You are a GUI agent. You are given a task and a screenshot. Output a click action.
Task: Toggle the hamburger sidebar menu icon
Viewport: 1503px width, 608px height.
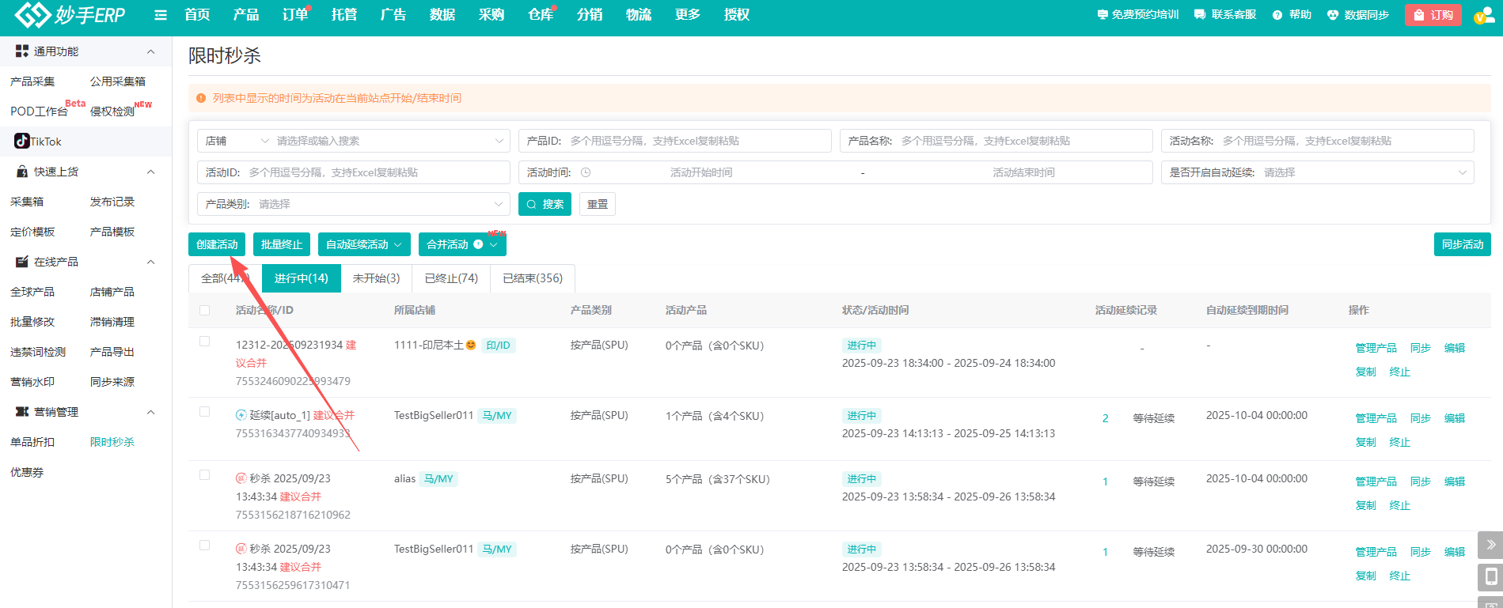coord(161,15)
